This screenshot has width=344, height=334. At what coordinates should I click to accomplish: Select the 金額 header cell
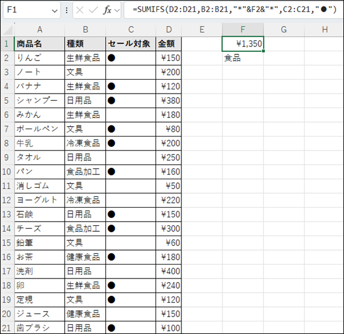pos(169,44)
